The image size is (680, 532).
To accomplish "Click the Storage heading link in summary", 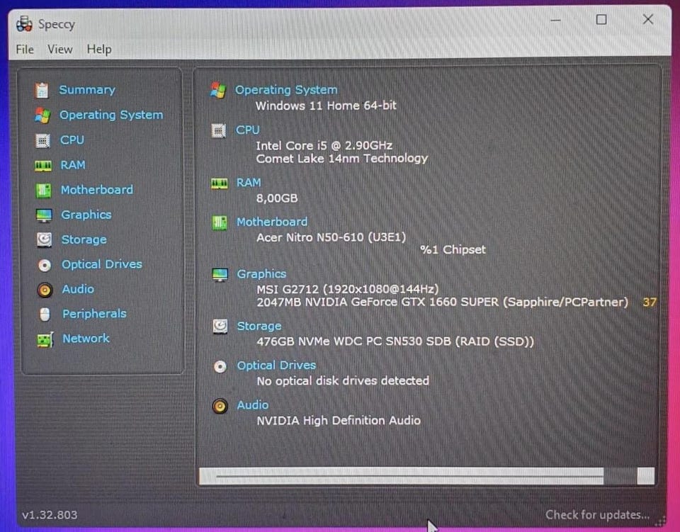I will 259,326.
